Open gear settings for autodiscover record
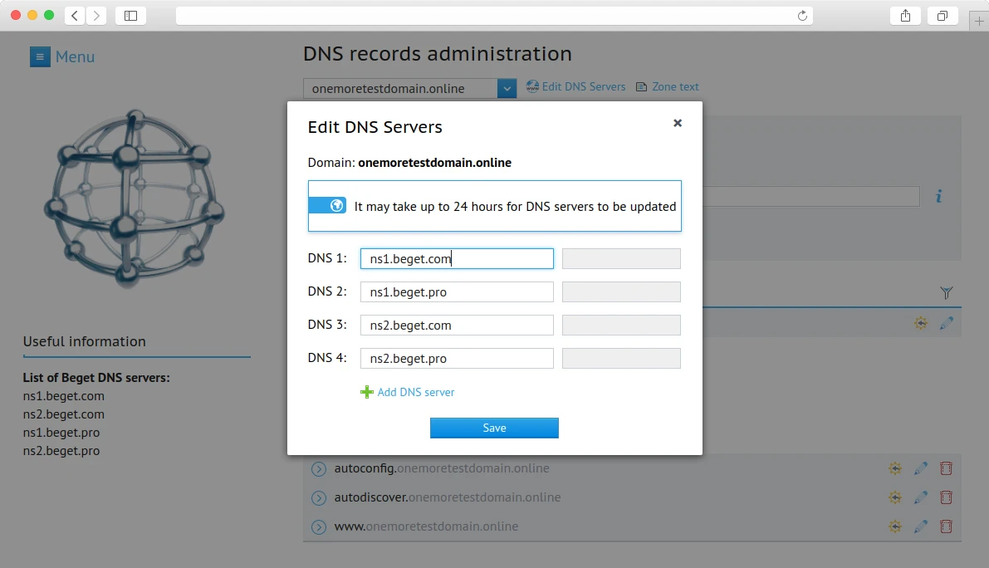Screen dimensions: 989x568 (x=895, y=497)
